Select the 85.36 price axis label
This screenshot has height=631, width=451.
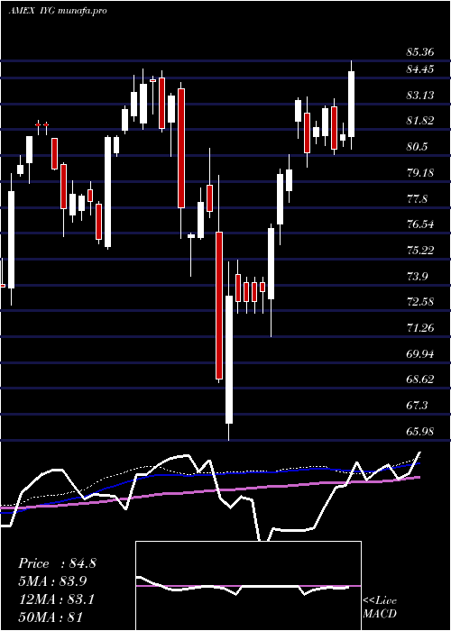pyautogui.click(x=420, y=52)
